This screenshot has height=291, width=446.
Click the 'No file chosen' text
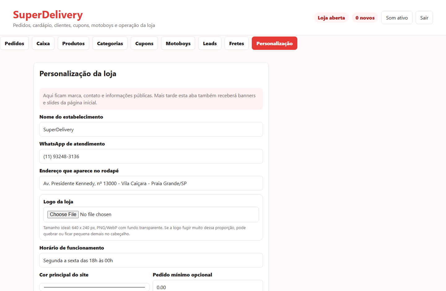click(96, 215)
